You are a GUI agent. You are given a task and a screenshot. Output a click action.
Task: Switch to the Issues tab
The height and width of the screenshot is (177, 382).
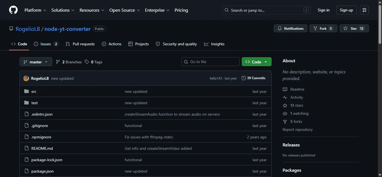[46, 44]
